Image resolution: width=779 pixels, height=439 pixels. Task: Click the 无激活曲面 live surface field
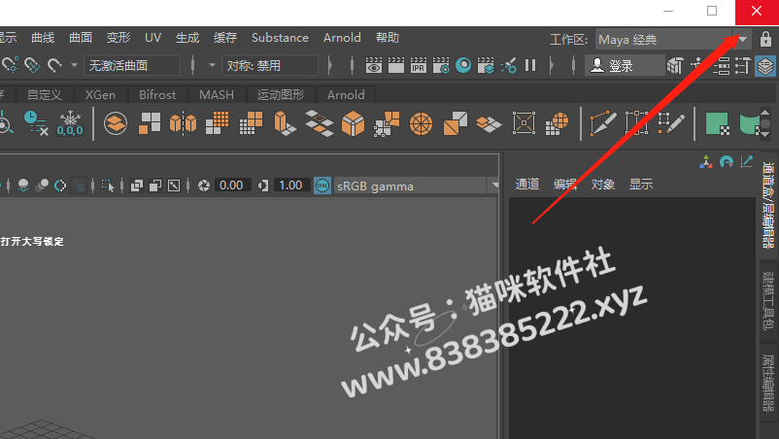click(132, 65)
